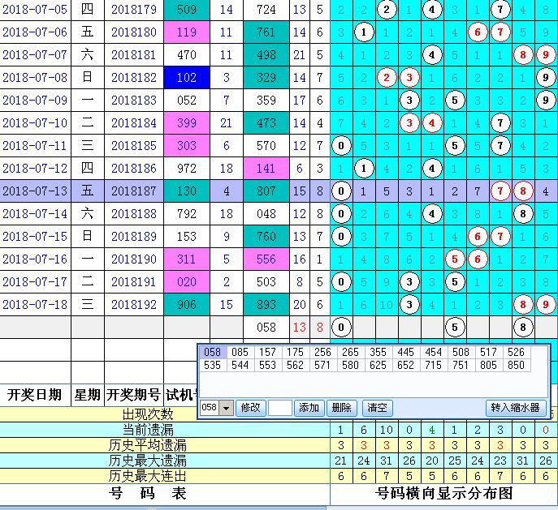This screenshot has height=510, width=558.
Task: Click the circled 0 in the bottom prediction row
Action: [x=342, y=328]
